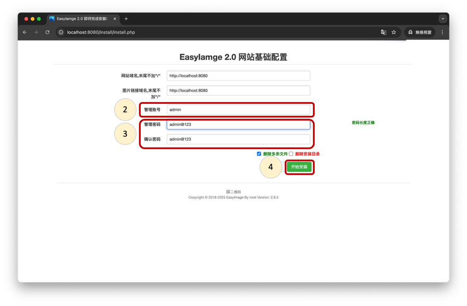The width and height of the screenshot is (467, 306).
Task: Uncheck the 删除多余文件 checkbox
Action: pyautogui.click(x=259, y=154)
